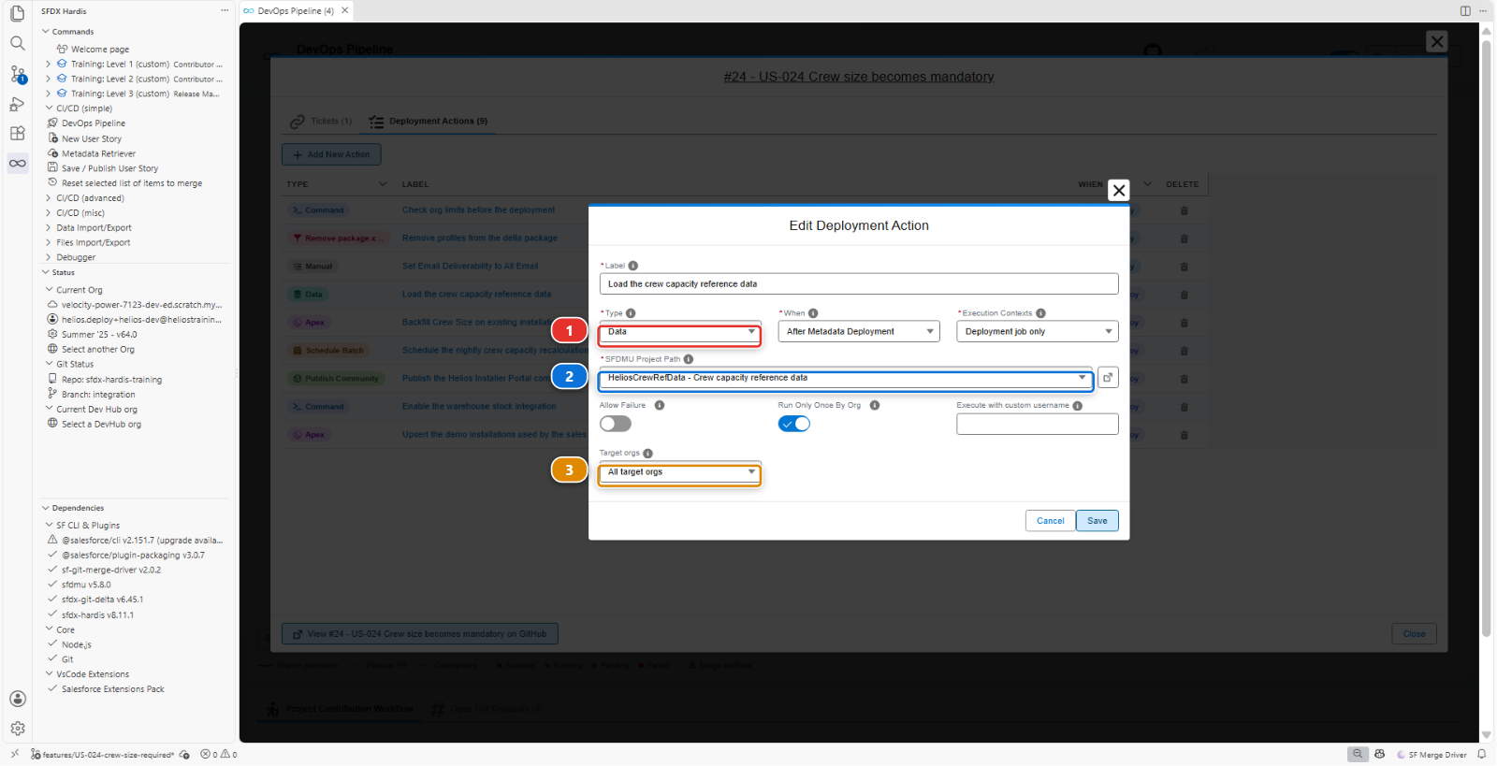Click the Save button
Image resolution: width=1497 pixels, height=766 pixels.
[x=1097, y=521]
